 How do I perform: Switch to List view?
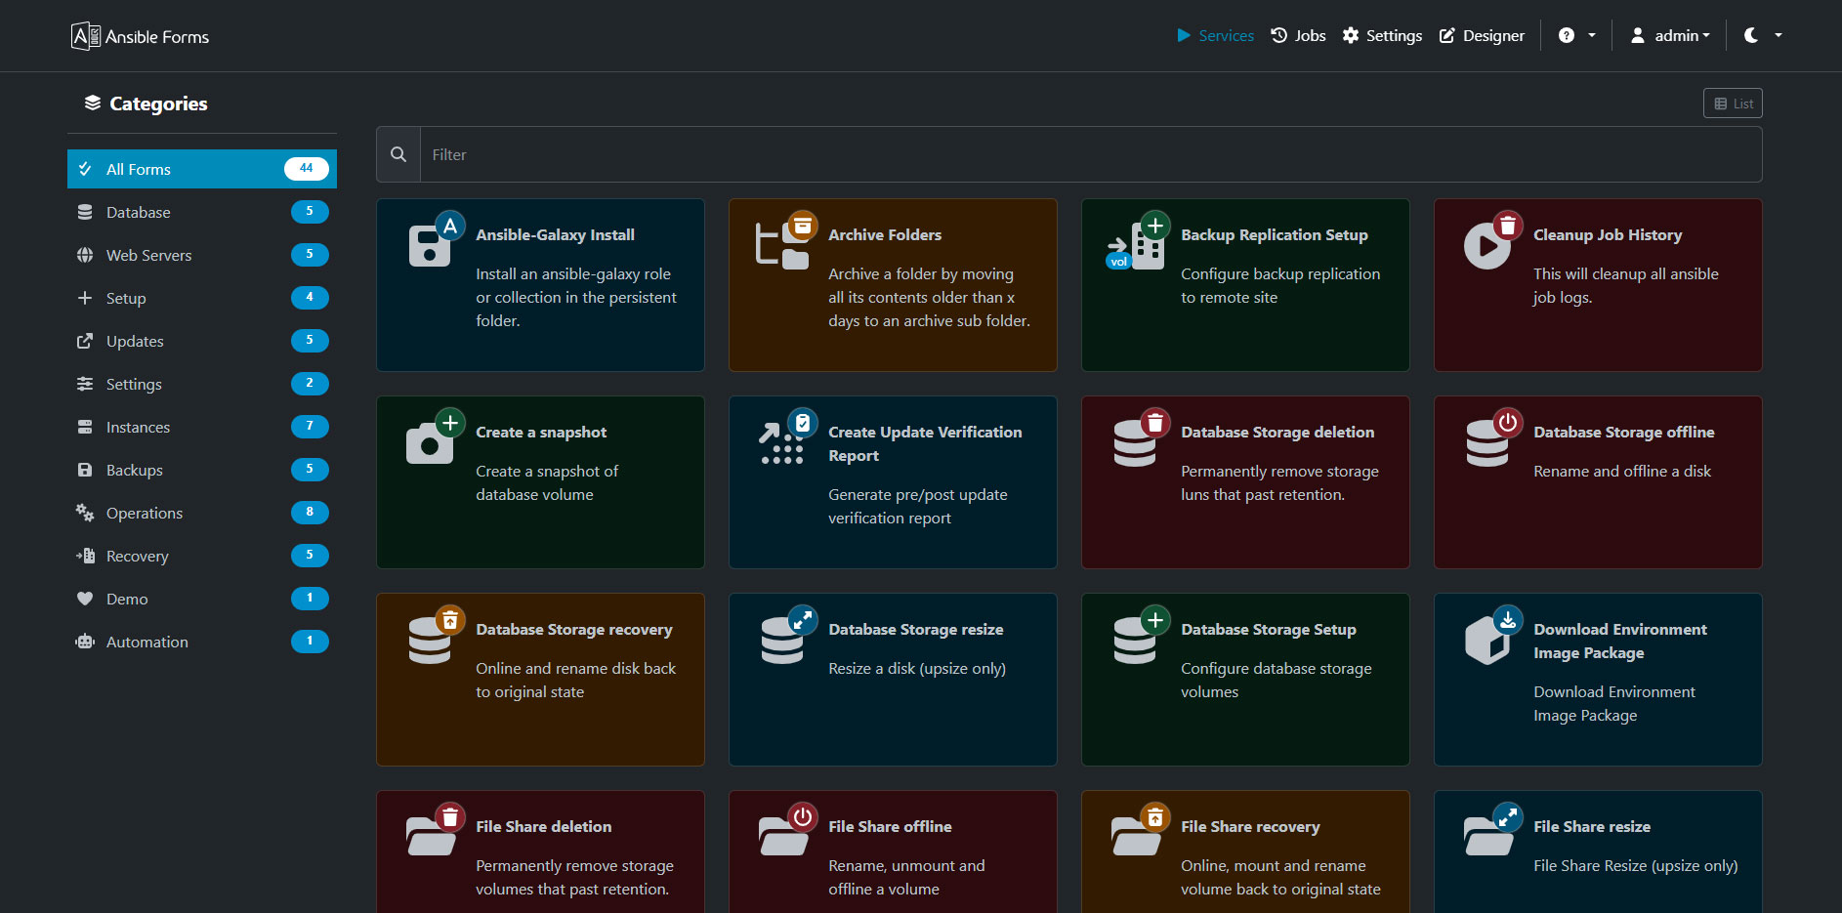point(1733,104)
